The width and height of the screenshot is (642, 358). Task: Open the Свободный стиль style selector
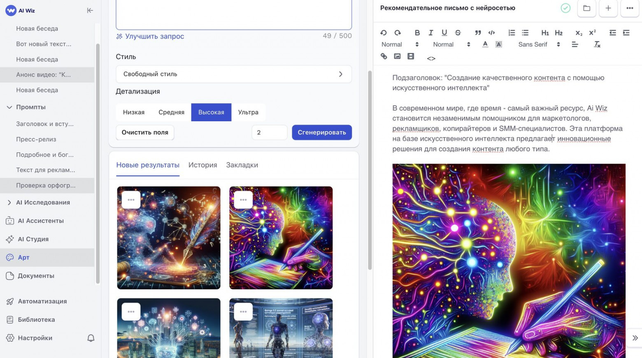233,74
